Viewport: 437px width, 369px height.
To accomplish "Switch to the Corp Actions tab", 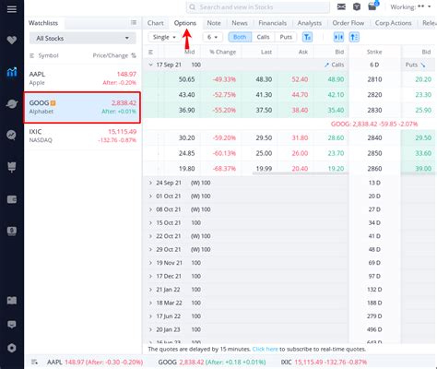I will 393,23.
